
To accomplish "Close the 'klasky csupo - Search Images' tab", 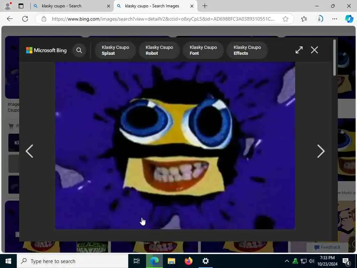I will (x=192, y=6).
